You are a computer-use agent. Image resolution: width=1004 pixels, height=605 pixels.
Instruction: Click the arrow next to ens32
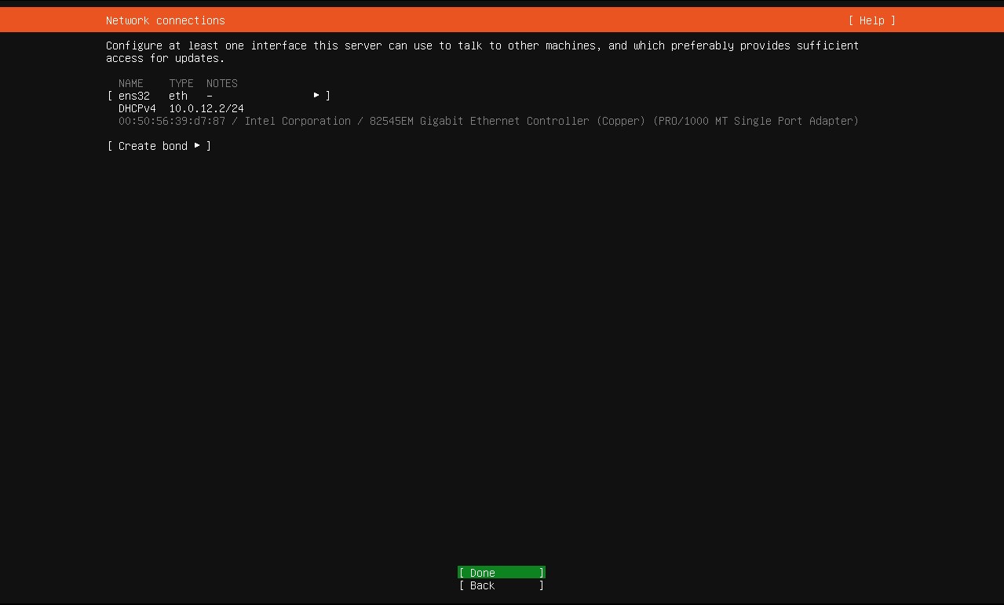coord(317,95)
